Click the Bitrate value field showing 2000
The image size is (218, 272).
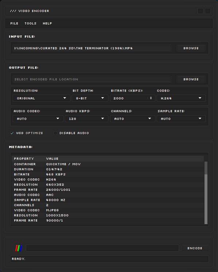[129, 98]
